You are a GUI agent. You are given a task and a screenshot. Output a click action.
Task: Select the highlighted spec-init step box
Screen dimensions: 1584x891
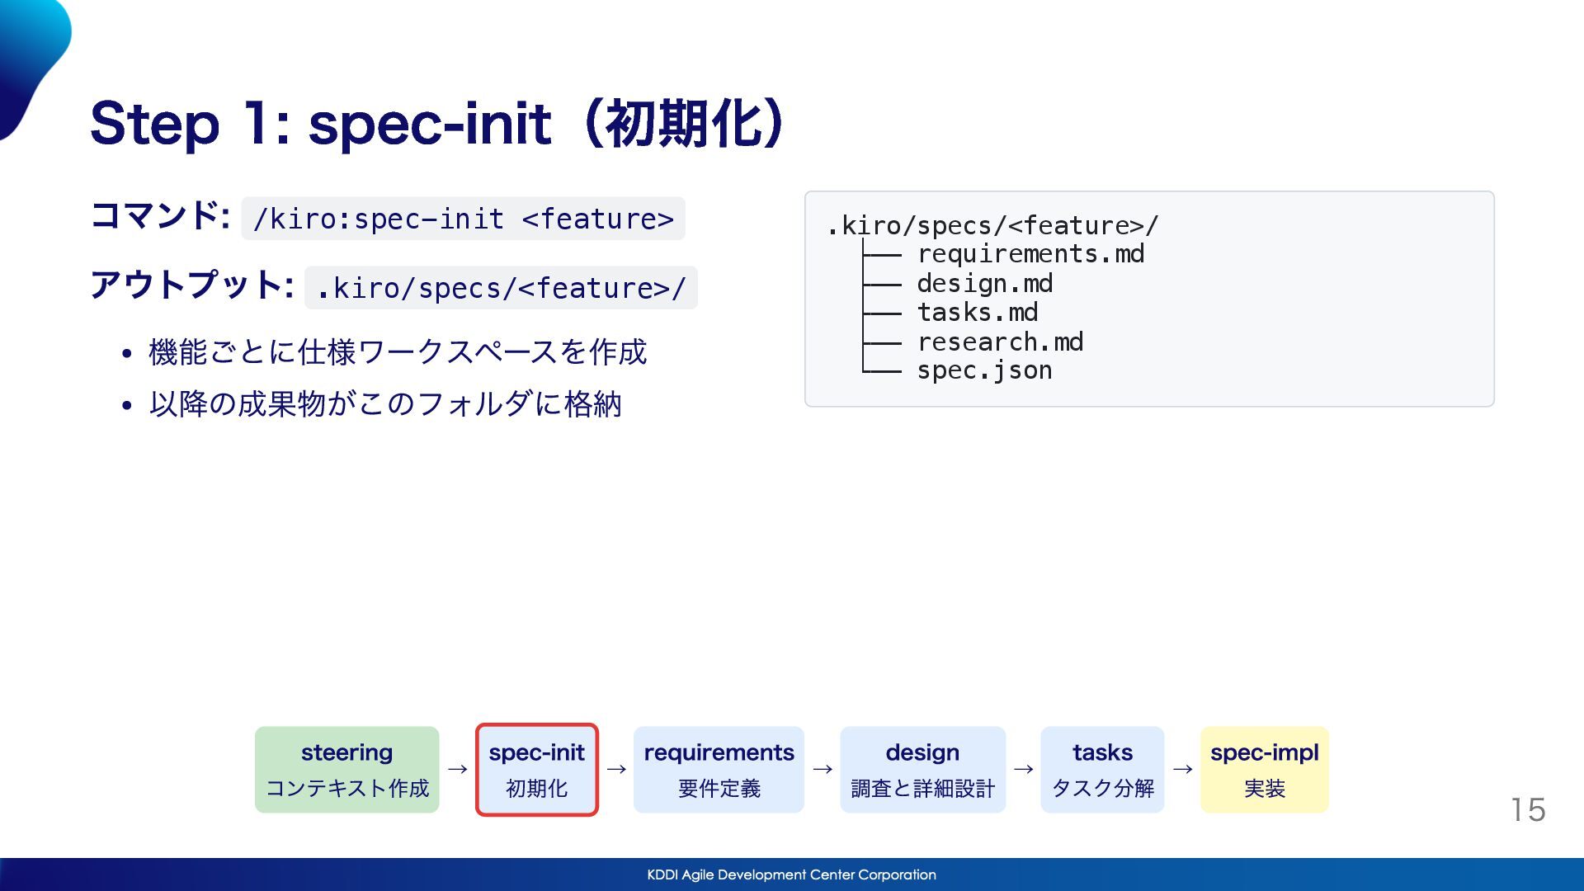(x=536, y=769)
